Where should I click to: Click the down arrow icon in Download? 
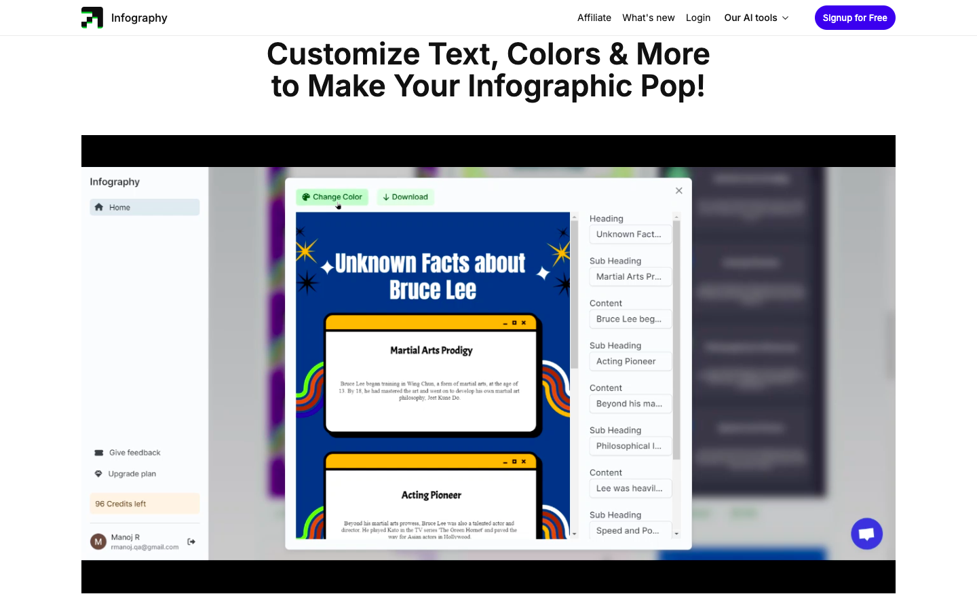(x=386, y=197)
